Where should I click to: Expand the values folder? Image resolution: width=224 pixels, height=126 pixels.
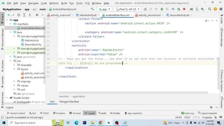(x=14, y=85)
